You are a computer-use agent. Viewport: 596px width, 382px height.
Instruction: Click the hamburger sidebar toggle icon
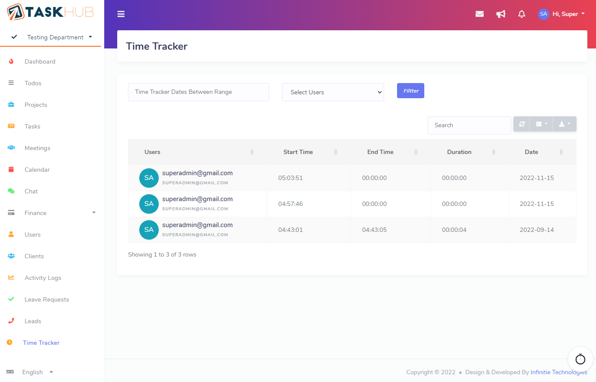(121, 14)
